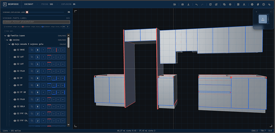
Task: Hide the C2 FF GR part
Action: [x=15, y=92]
